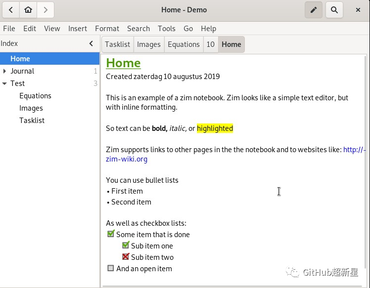Go back with the left arrow button

point(11,10)
